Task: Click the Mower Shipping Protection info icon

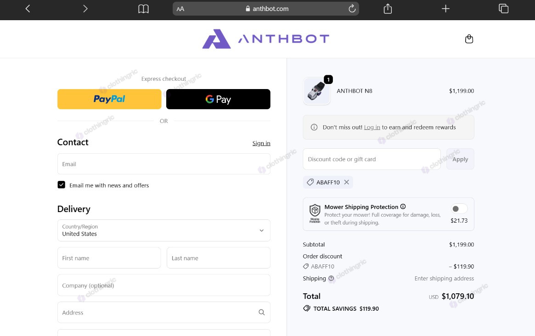Action: click(x=403, y=207)
